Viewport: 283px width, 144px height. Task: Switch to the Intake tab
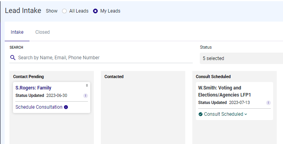17,32
